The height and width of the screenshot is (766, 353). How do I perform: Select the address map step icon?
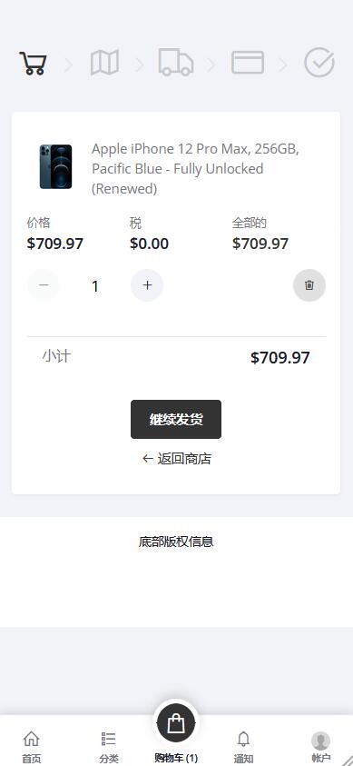(x=104, y=63)
